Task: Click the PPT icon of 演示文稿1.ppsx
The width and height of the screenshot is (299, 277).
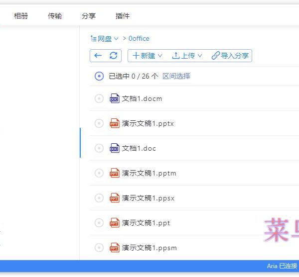Action: click(x=115, y=198)
